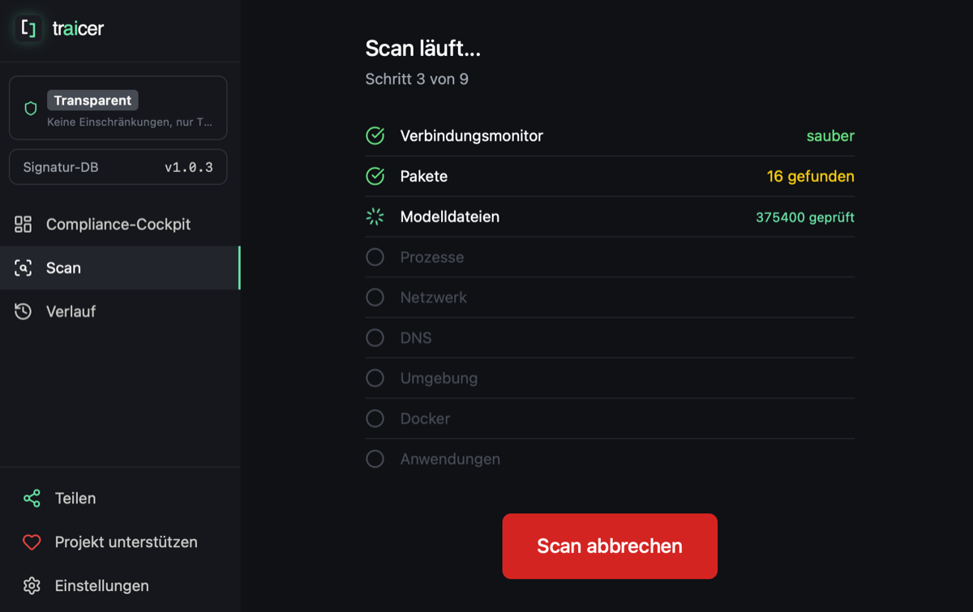The image size is (973, 612).
Task: Click the heart icon for Projekt unterstützen
Action: (x=32, y=541)
